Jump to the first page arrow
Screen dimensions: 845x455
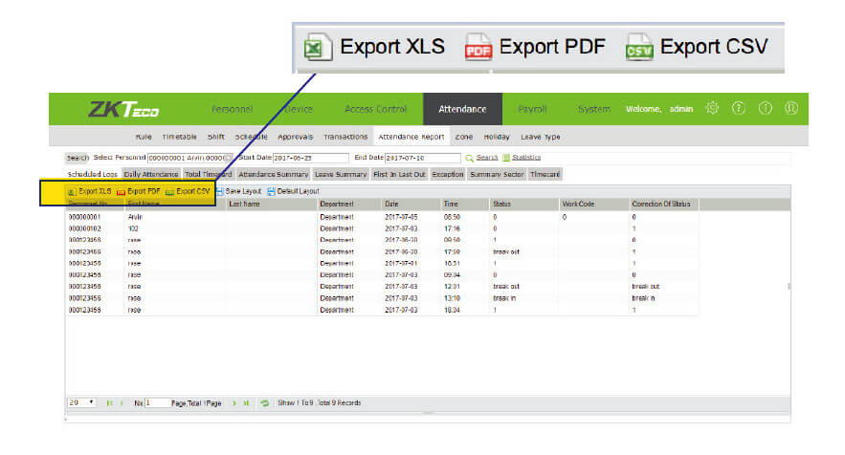[x=109, y=402]
